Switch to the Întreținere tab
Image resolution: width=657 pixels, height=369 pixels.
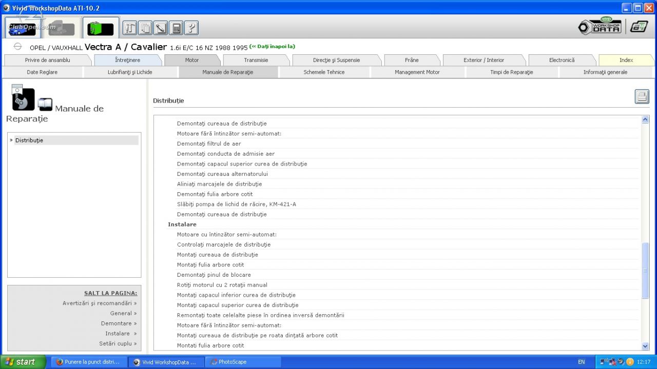(x=127, y=60)
